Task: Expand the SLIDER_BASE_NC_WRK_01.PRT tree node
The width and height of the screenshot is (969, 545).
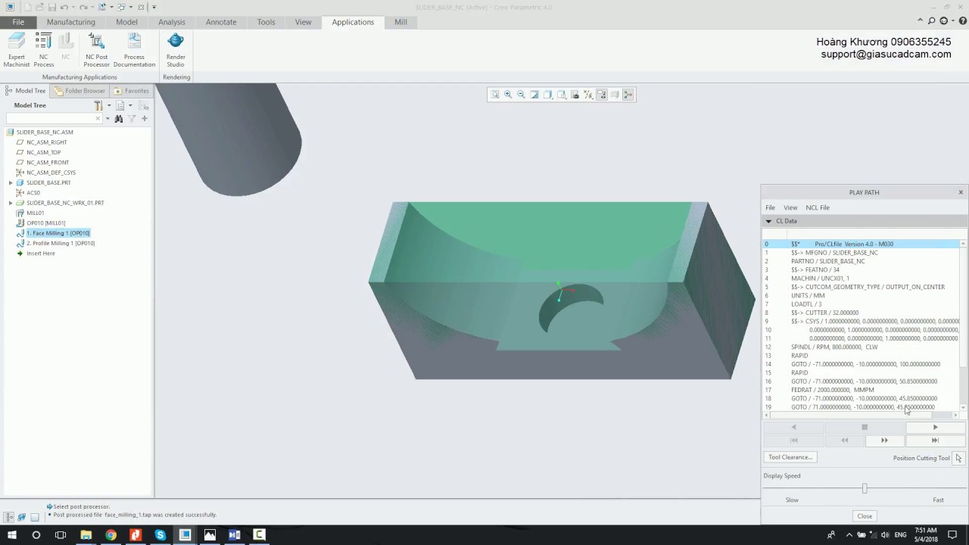Action: 11,203
